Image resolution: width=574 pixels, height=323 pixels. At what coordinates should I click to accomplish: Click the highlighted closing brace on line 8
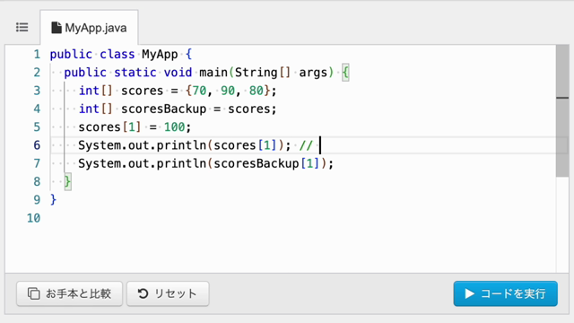pos(67,181)
